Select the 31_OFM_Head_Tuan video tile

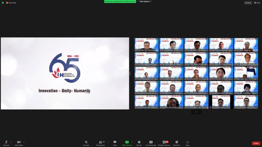tap(147, 73)
